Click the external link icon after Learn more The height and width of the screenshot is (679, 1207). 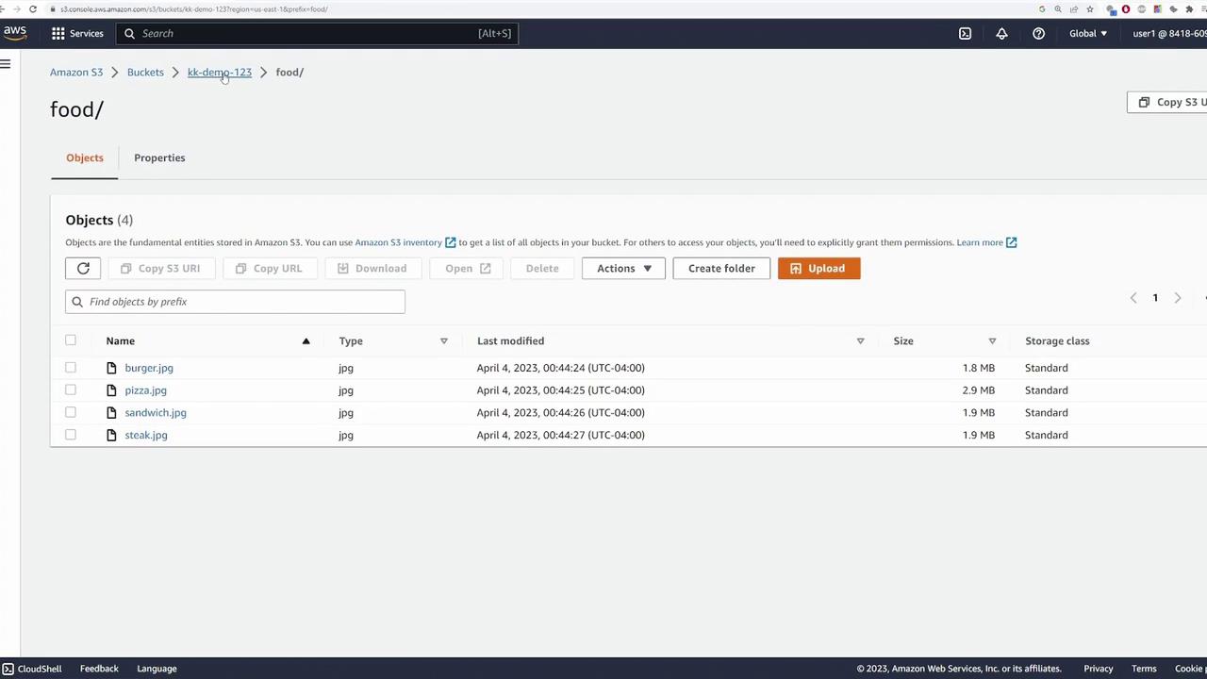pos(1011,242)
